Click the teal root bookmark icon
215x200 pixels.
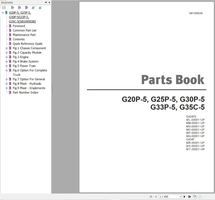pos(6,13)
